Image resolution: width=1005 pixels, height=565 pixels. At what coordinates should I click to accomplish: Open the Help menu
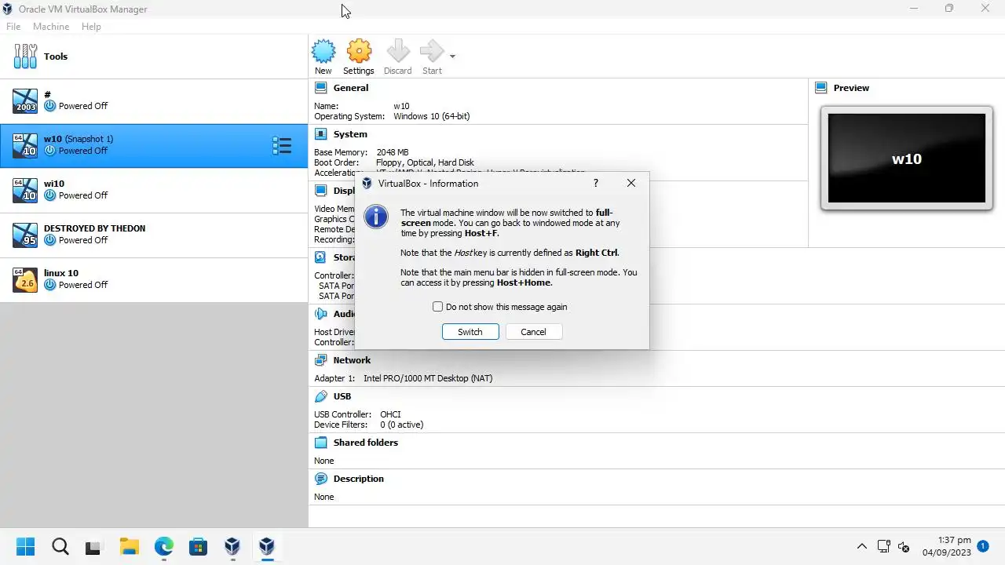tap(91, 27)
